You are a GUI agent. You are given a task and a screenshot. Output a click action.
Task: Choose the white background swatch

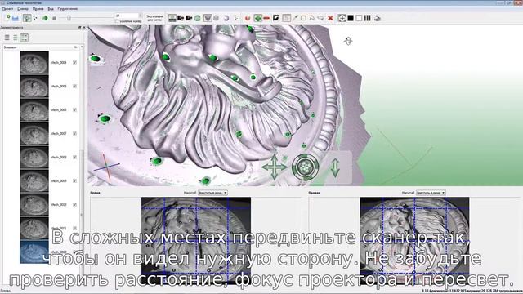coord(359,18)
